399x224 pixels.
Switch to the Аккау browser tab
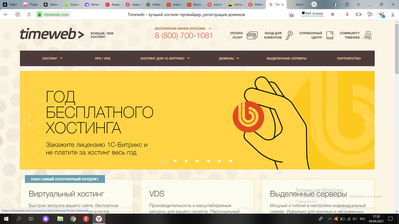tap(112, 5)
